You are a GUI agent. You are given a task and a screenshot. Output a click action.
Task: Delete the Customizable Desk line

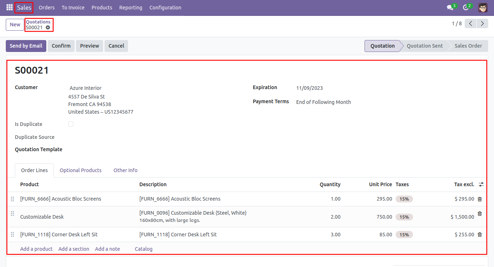pos(480,214)
